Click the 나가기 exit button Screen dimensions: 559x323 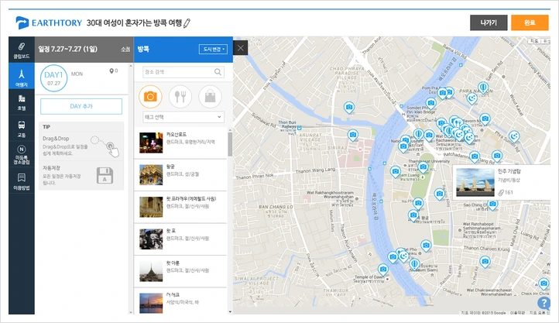pos(489,22)
